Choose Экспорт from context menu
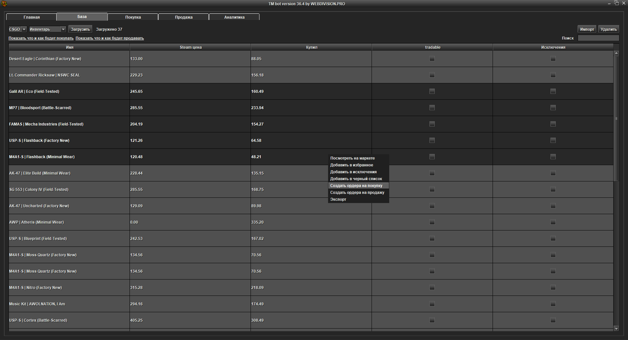The image size is (628, 340). [338, 199]
